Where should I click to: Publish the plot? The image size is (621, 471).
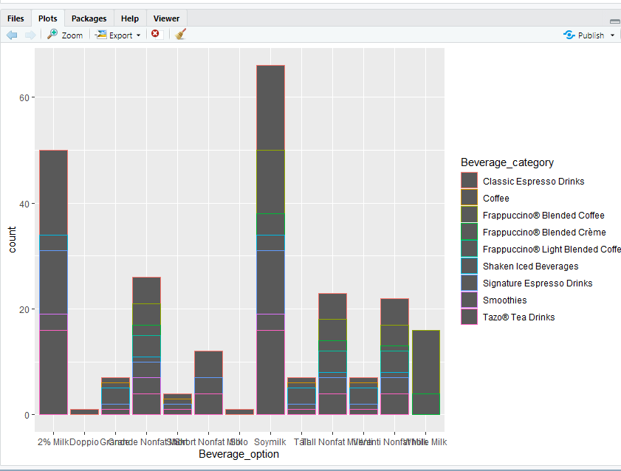584,35
